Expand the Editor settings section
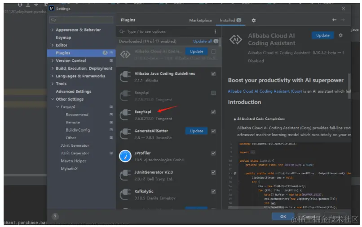This screenshot has height=227, width=362. pos(53,45)
